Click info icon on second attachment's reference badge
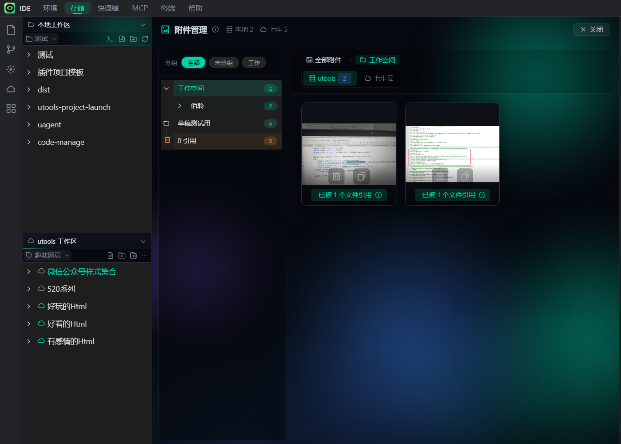Viewport: 621px width, 444px height. point(482,195)
